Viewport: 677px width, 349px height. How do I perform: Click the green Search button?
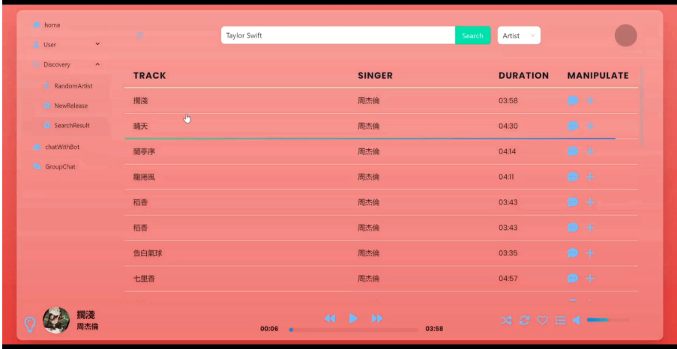[x=473, y=35]
